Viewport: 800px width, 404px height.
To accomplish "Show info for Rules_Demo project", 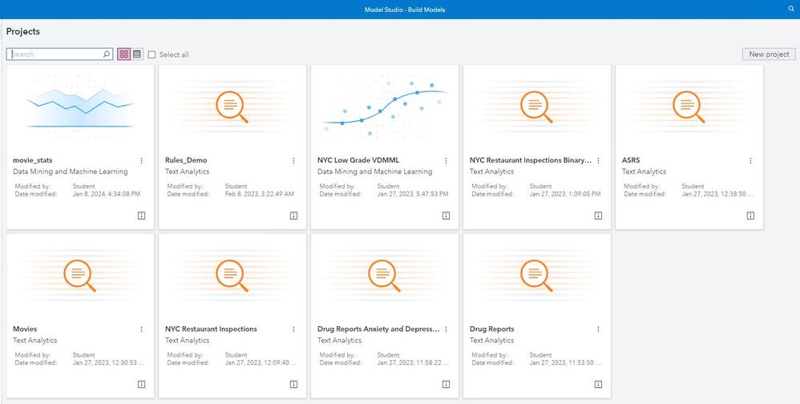I will [294, 216].
